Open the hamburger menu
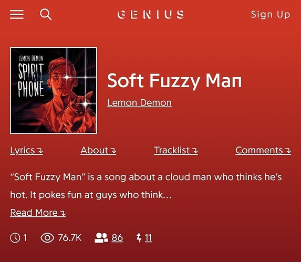301x262 pixels. (x=17, y=15)
